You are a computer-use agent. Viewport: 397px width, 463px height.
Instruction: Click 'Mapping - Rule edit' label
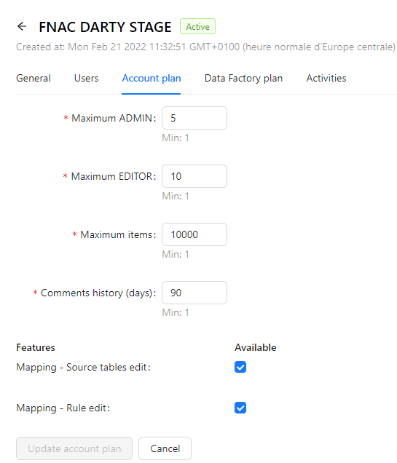click(63, 408)
